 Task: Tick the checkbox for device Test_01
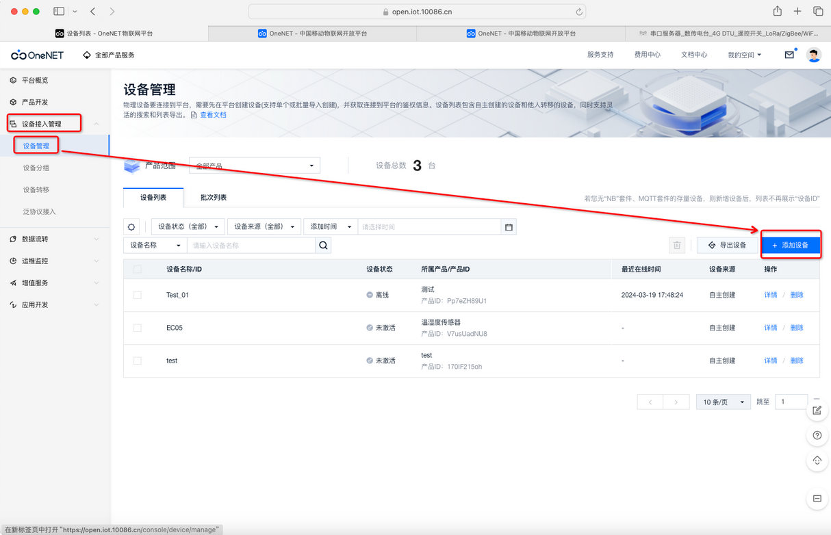coord(137,294)
